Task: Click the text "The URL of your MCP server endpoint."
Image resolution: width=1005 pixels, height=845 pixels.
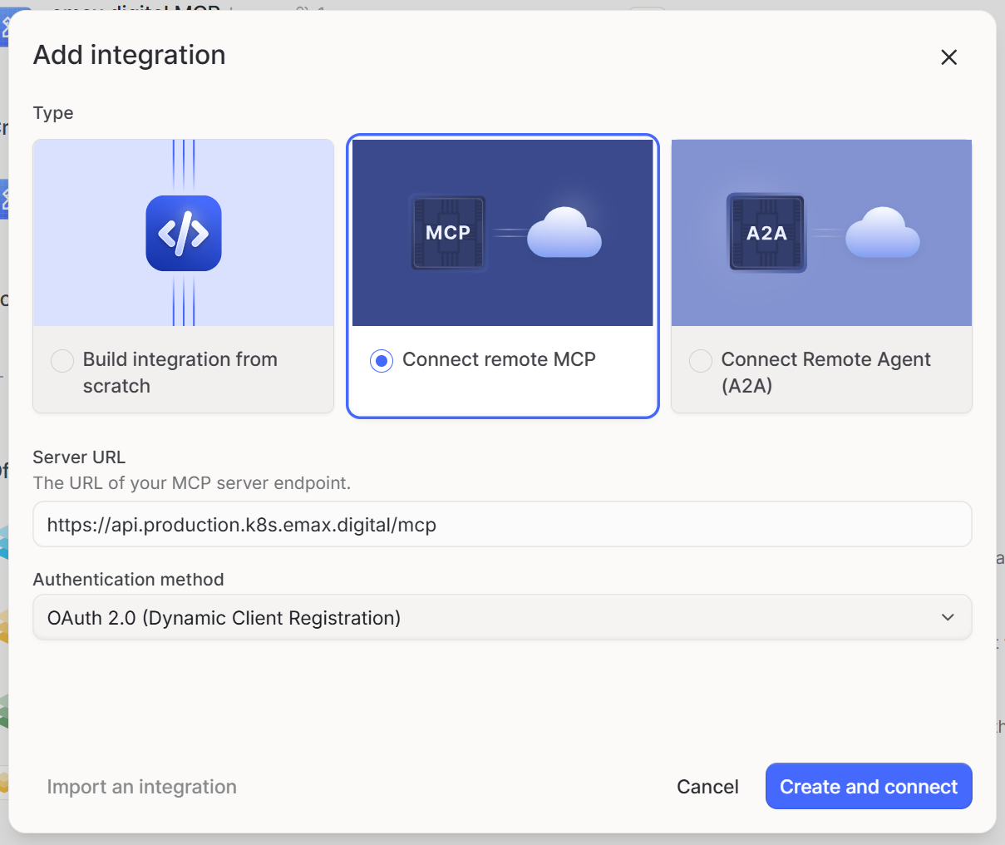Action: (192, 483)
